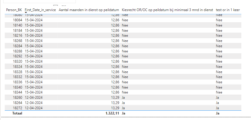
Task: Click the 15-04-2024 date in row 18344
Action: tap(34, 92)
